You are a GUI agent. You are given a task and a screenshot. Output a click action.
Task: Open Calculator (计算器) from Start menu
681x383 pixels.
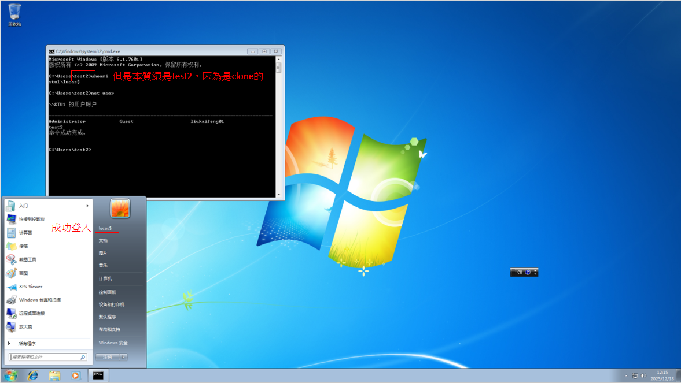(x=48, y=232)
